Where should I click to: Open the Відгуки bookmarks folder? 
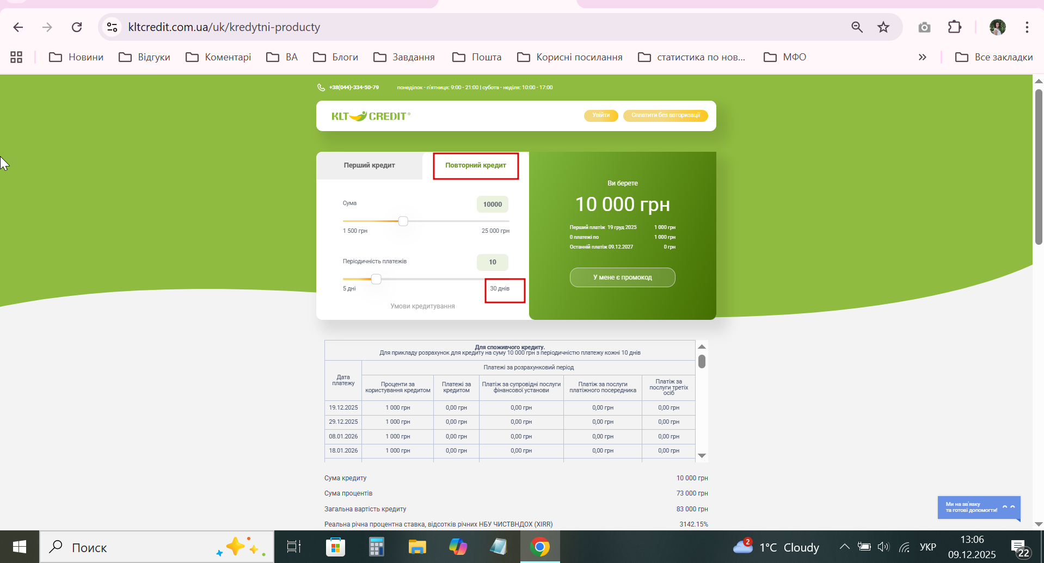pyautogui.click(x=145, y=57)
